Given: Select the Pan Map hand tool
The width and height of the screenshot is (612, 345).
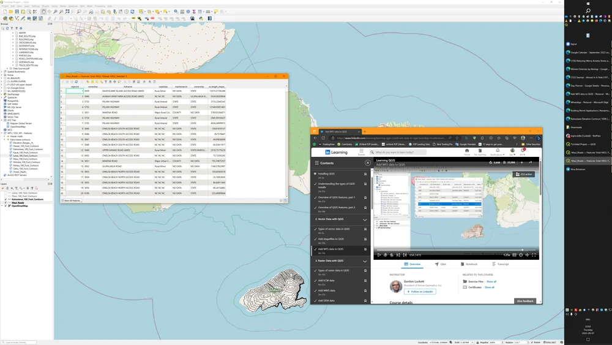Looking at the screenshot, I should click(x=43, y=12).
